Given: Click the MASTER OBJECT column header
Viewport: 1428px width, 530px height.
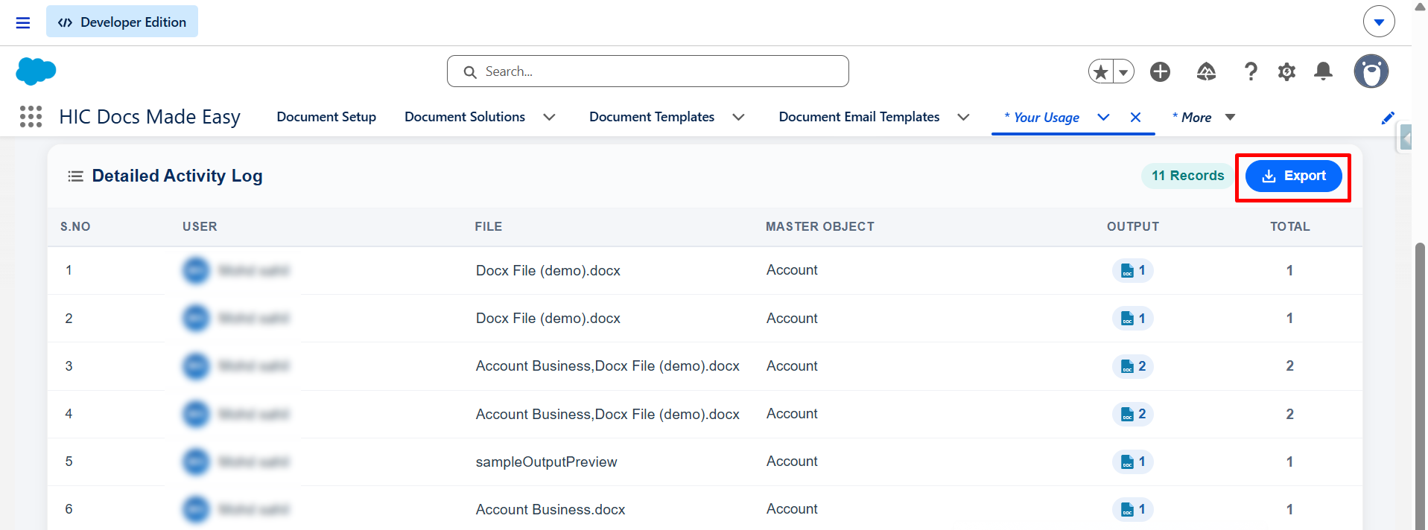Looking at the screenshot, I should tap(820, 226).
